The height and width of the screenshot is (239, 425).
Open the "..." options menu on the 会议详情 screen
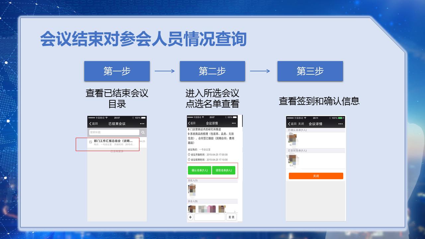click(x=233, y=123)
